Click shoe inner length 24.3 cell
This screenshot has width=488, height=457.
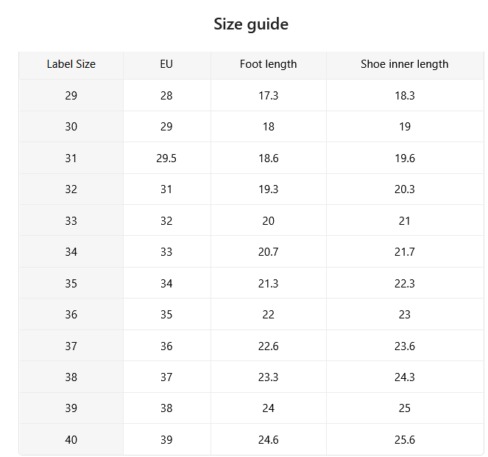pos(405,377)
